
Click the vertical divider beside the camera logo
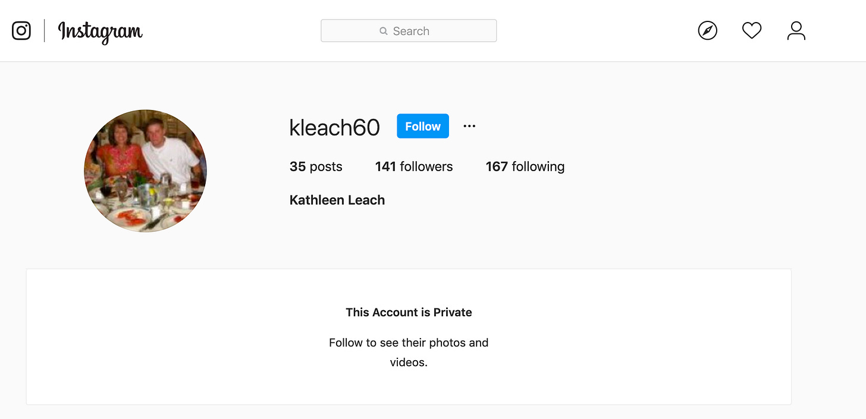point(45,30)
